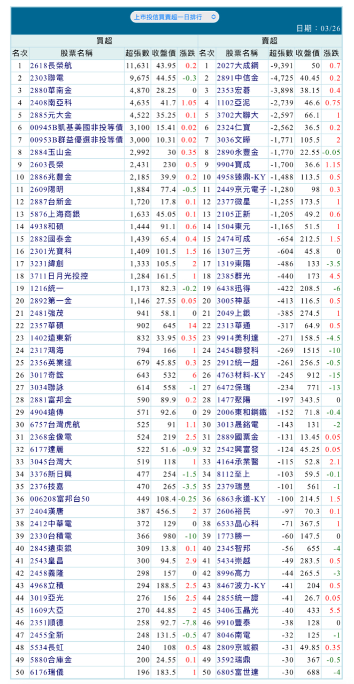Open stock link 2890永豐金
This screenshot has width=354, height=684.
(x=237, y=152)
